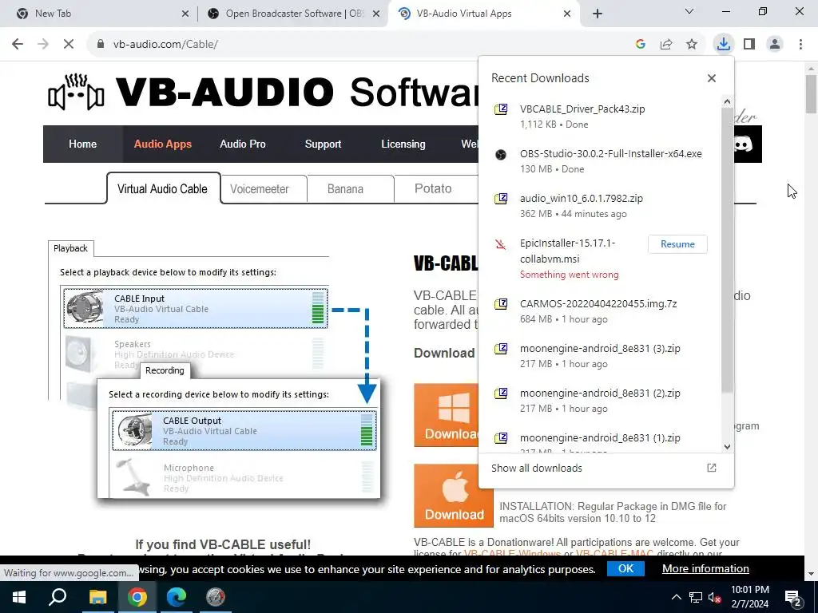This screenshot has height=613, width=818.
Task: Close the New Tab tab
Action: [x=185, y=14]
